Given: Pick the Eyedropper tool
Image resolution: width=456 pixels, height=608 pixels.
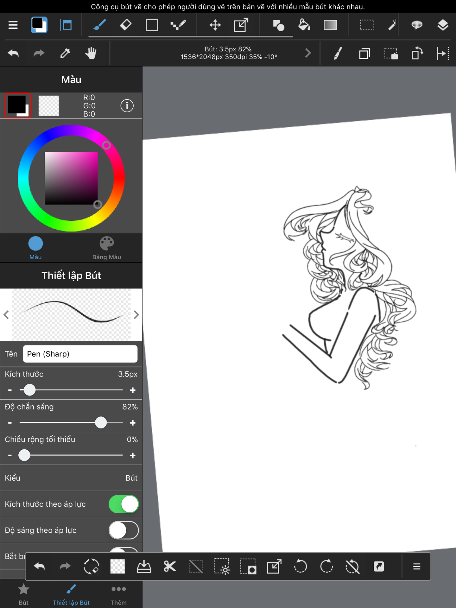Looking at the screenshot, I should point(65,53).
